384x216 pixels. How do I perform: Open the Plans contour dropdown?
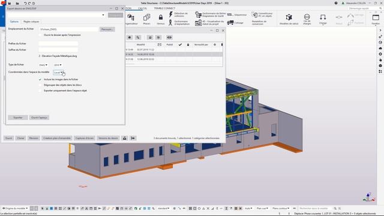(281, 208)
